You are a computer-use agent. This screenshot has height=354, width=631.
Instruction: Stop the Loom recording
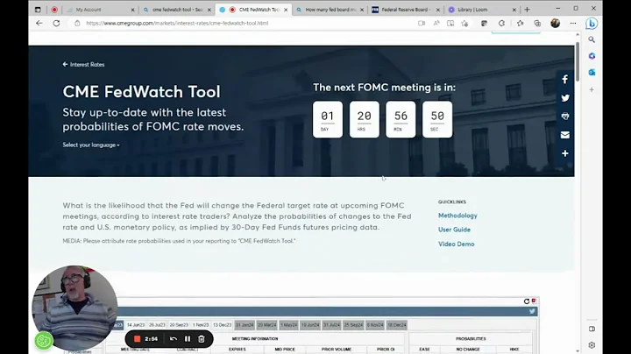pos(137,339)
